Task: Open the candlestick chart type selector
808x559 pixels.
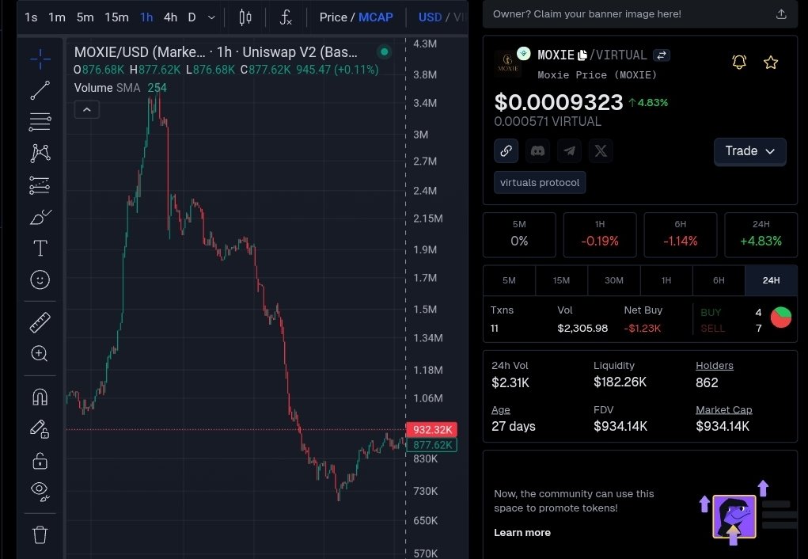Action: click(245, 17)
